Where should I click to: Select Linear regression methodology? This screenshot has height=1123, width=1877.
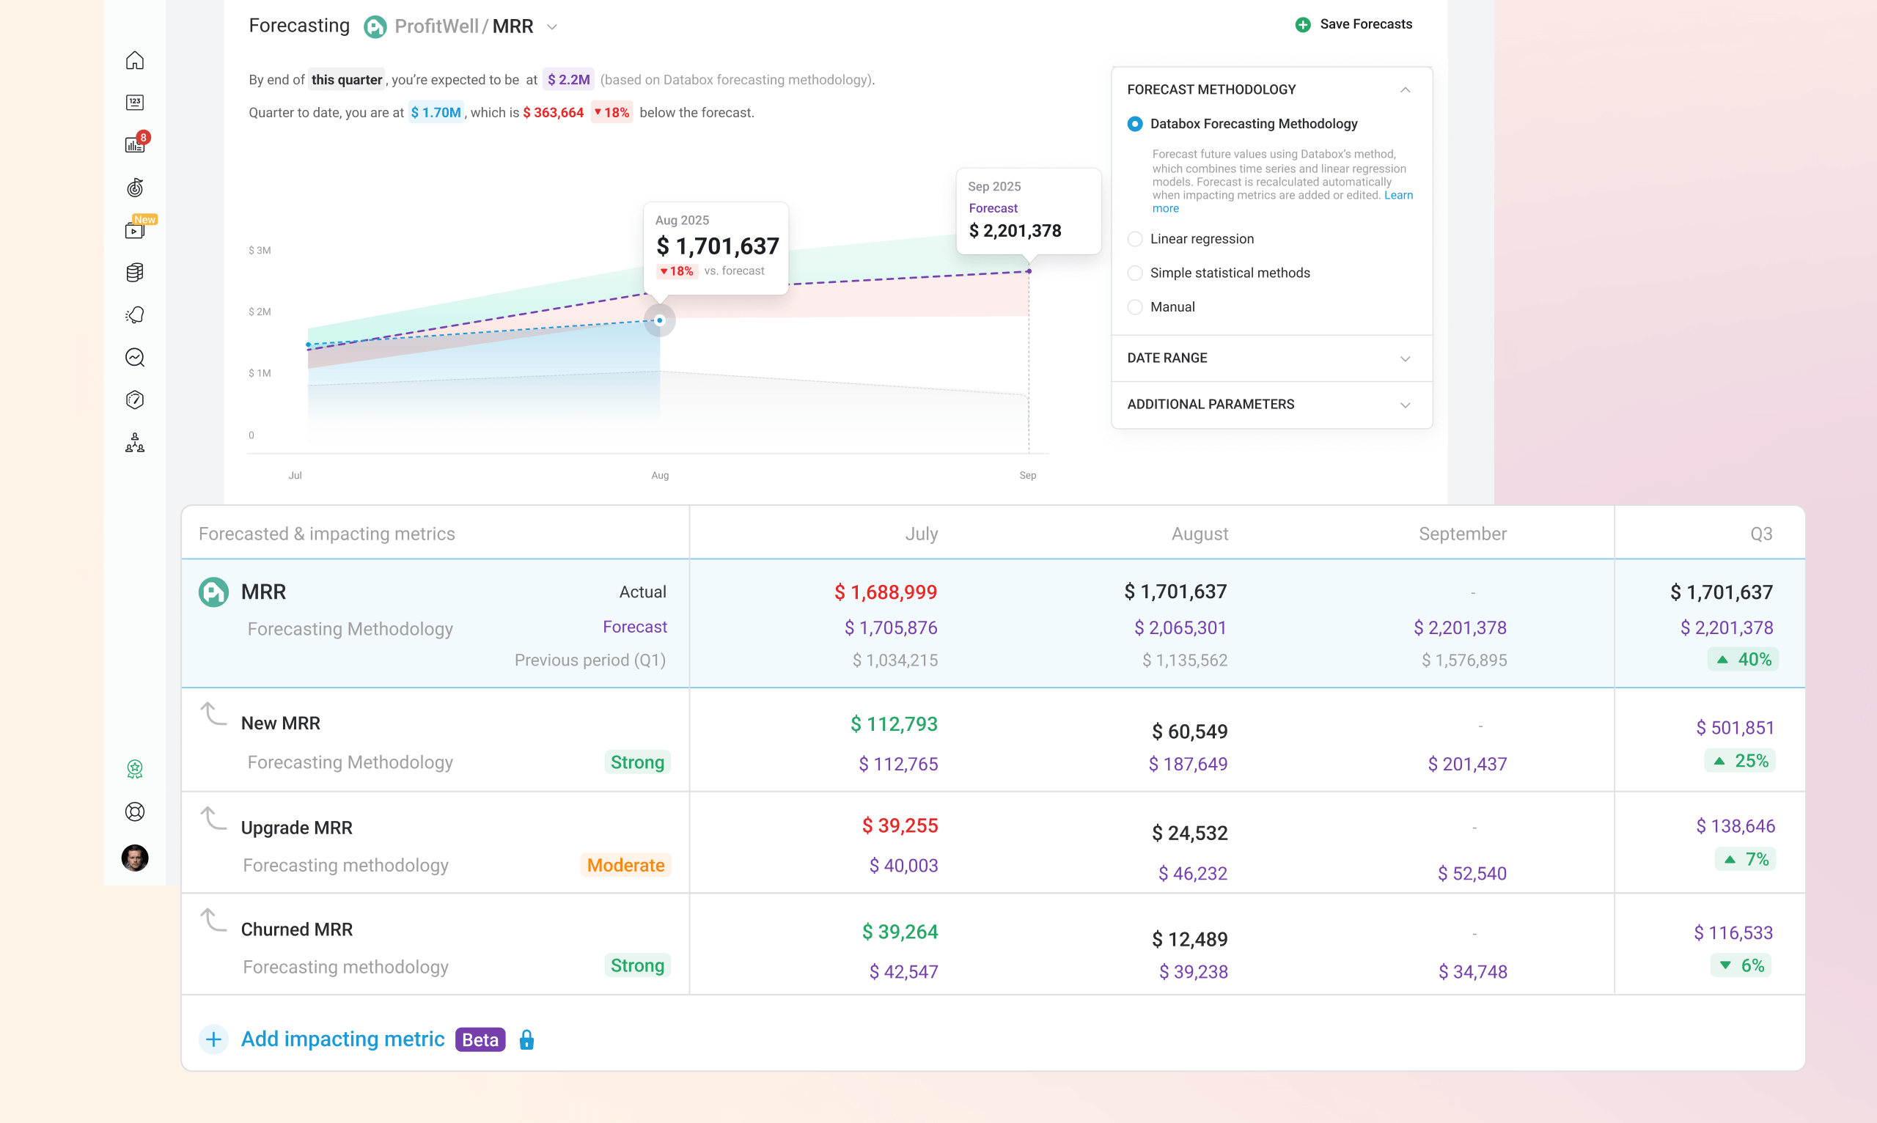click(x=1134, y=239)
